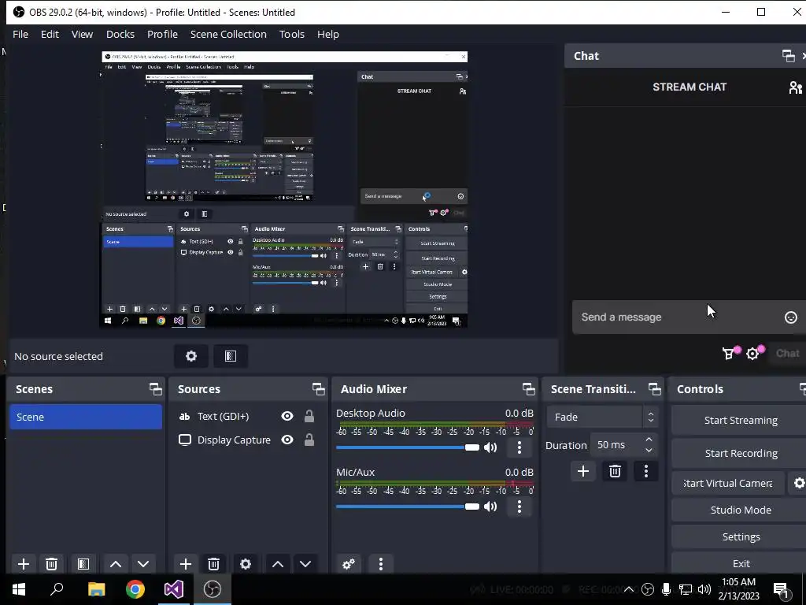This screenshot has height=605, width=806.
Task: Mute Mic/Aux speaker icon
Action: (490, 507)
